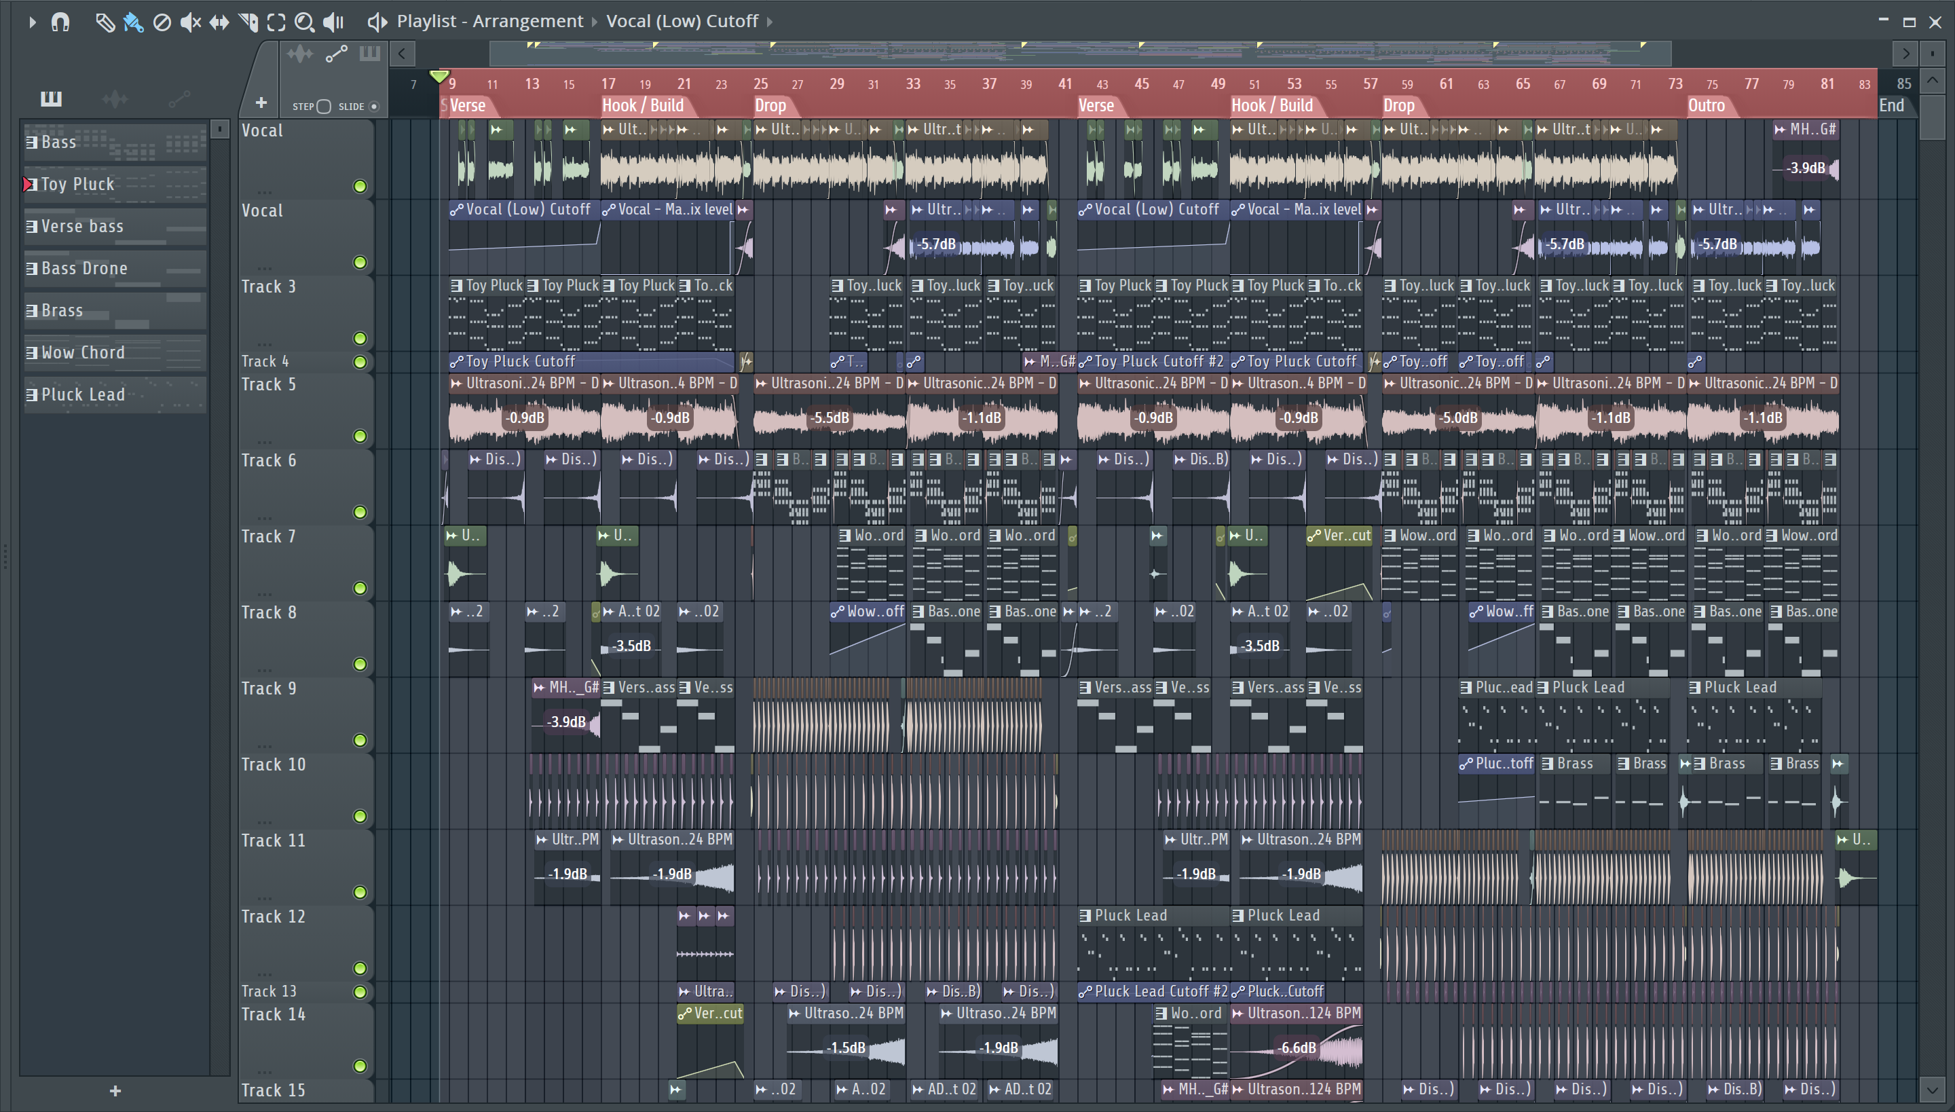
Task: Click the Vocal (Low) Cutoff title text
Action: click(x=682, y=22)
